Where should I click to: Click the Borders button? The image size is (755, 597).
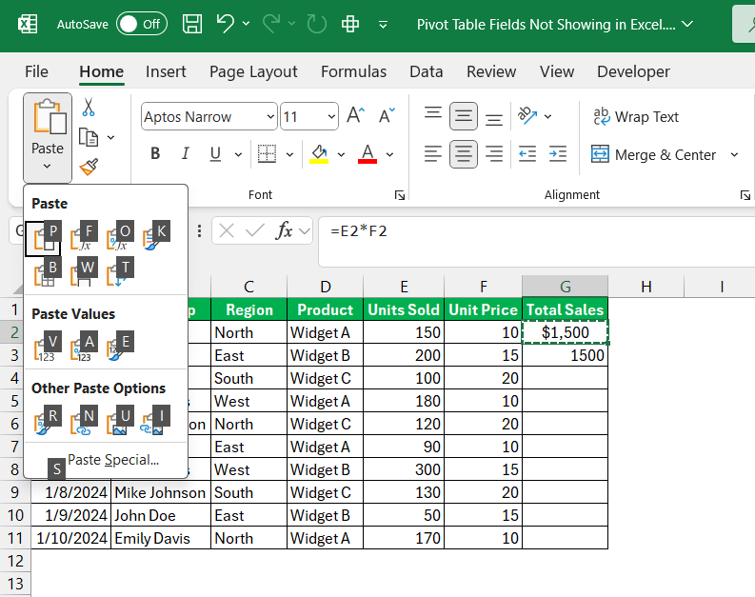[x=267, y=154]
